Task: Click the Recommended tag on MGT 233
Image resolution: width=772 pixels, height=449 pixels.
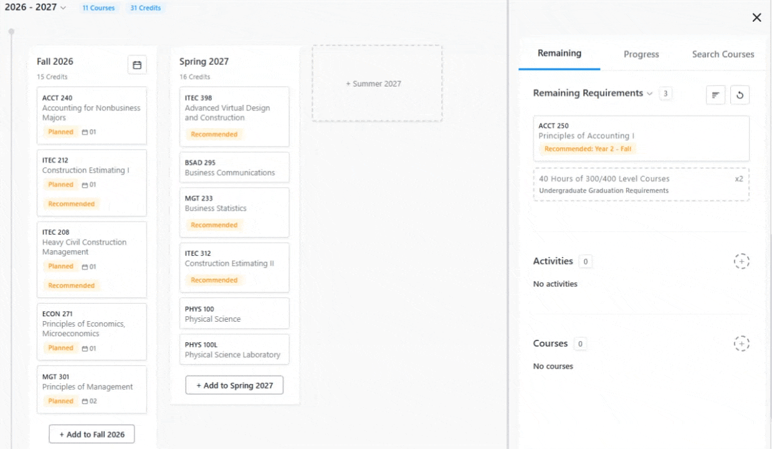Action: [x=214, y=225]
